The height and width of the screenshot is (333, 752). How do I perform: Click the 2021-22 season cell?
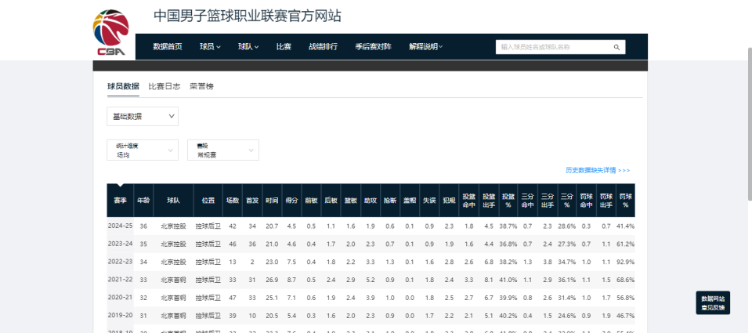click(x=121, y=280)
